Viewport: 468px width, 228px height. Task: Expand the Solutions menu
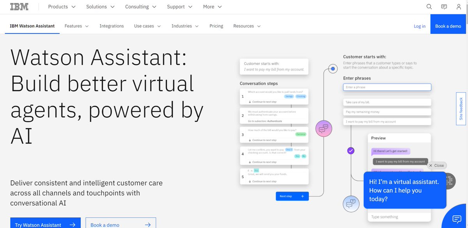coord(100,7)
